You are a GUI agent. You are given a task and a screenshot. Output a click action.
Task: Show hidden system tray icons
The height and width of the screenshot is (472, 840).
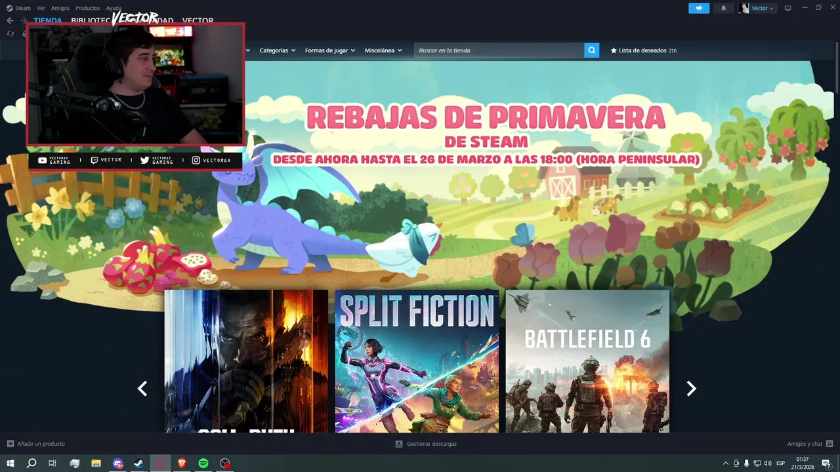(725, 463)
